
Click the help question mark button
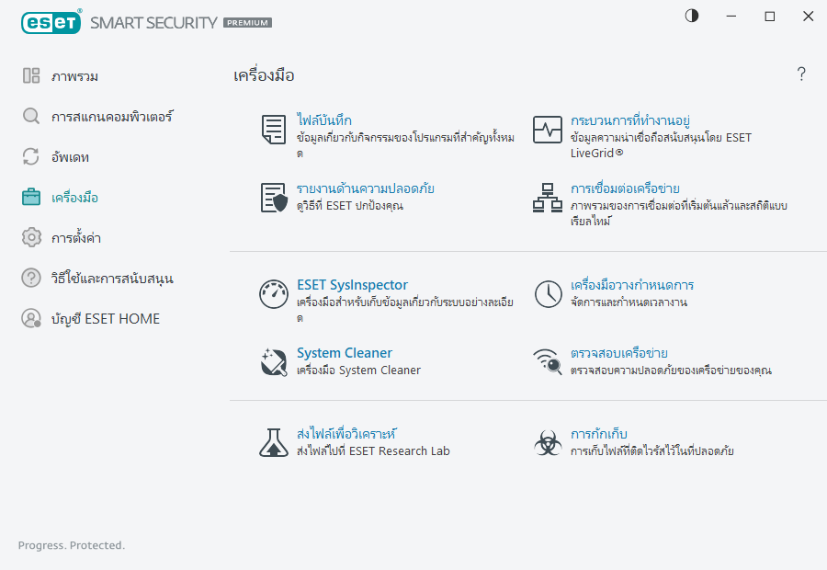coord(800,74)
